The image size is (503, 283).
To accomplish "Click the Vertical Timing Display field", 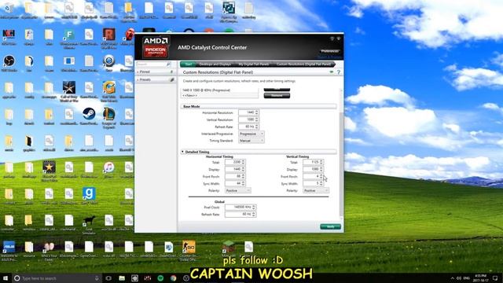I will [313, 170].
